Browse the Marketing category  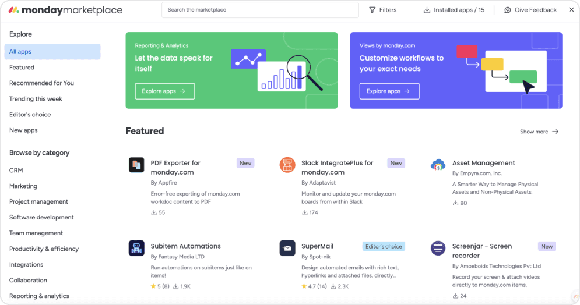click(x=23, y=186)
